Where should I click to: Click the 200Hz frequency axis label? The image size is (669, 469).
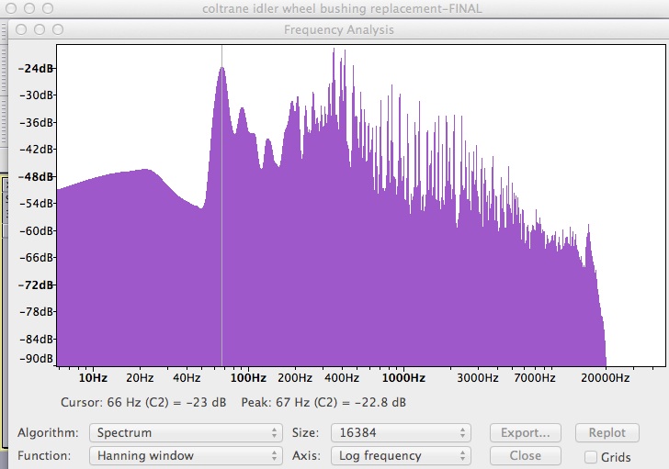tap(295, 378)
